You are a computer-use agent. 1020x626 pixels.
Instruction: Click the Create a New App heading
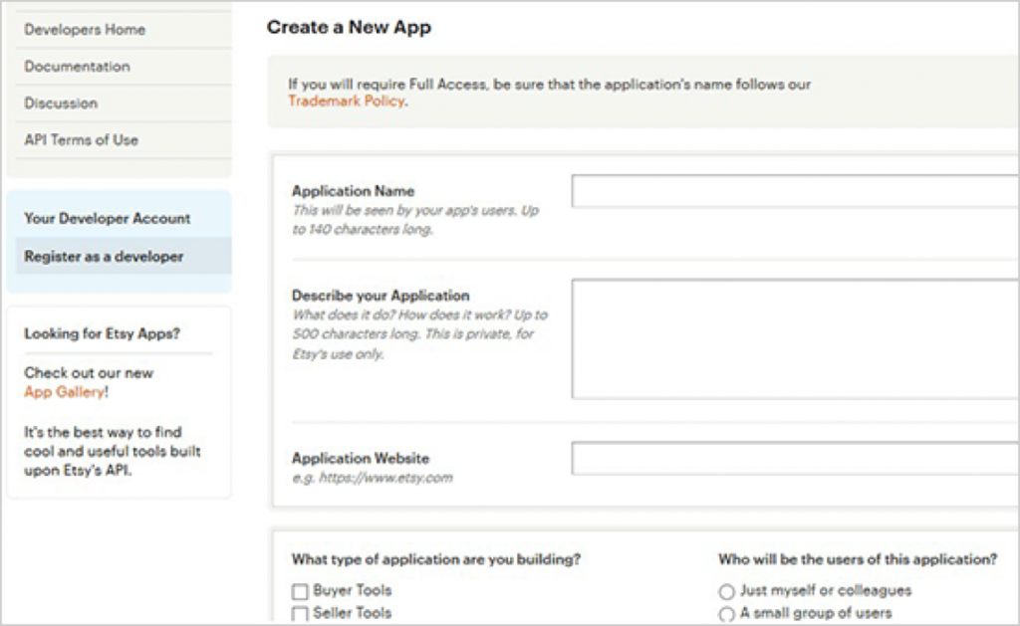coord(350,27)
